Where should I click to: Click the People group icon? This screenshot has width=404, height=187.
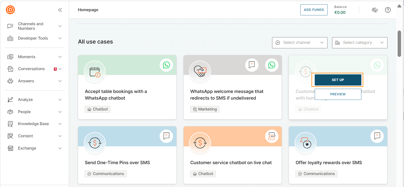tap(10, 112)
